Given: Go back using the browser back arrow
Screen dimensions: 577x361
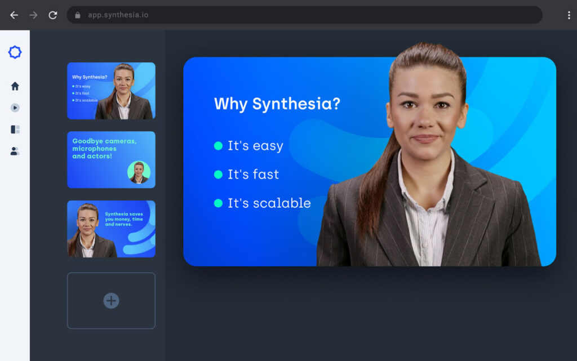Looking at the screenshot, I should click(14, 15).
